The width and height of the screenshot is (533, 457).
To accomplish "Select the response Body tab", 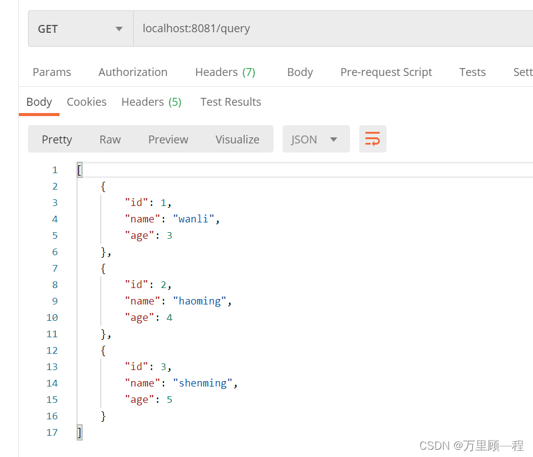I will [x=39, y=102].
